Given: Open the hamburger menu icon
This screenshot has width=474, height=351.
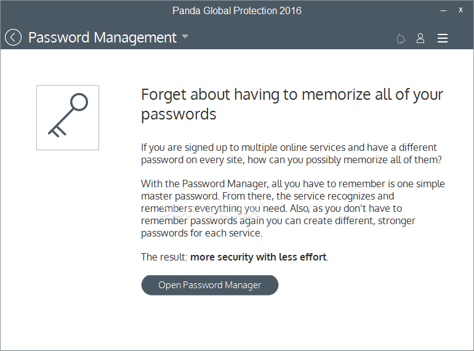Looking at the screenshot, I should pyautogui.click(x=442, y=38).
